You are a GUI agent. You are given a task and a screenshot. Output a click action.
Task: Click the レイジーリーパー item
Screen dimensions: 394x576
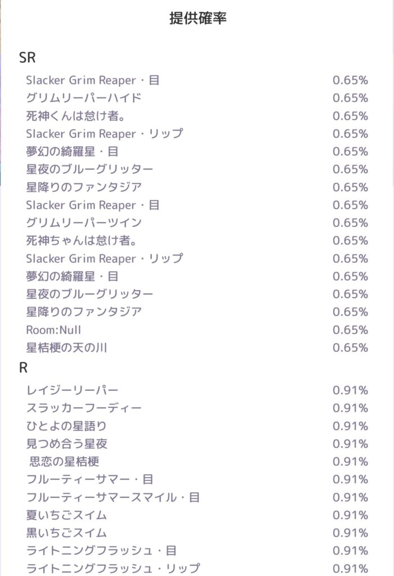tap(197, 390)
